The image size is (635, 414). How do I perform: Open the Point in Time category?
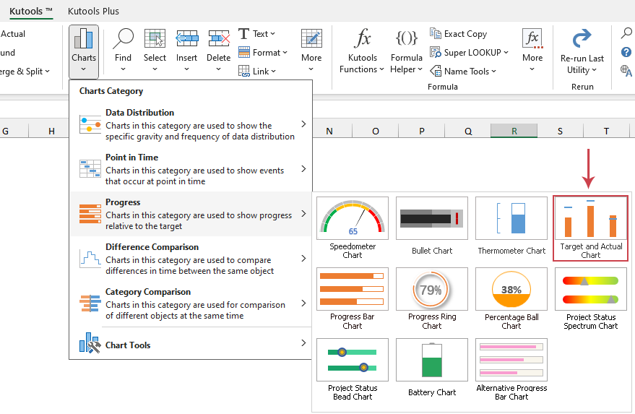coord(191,169)
